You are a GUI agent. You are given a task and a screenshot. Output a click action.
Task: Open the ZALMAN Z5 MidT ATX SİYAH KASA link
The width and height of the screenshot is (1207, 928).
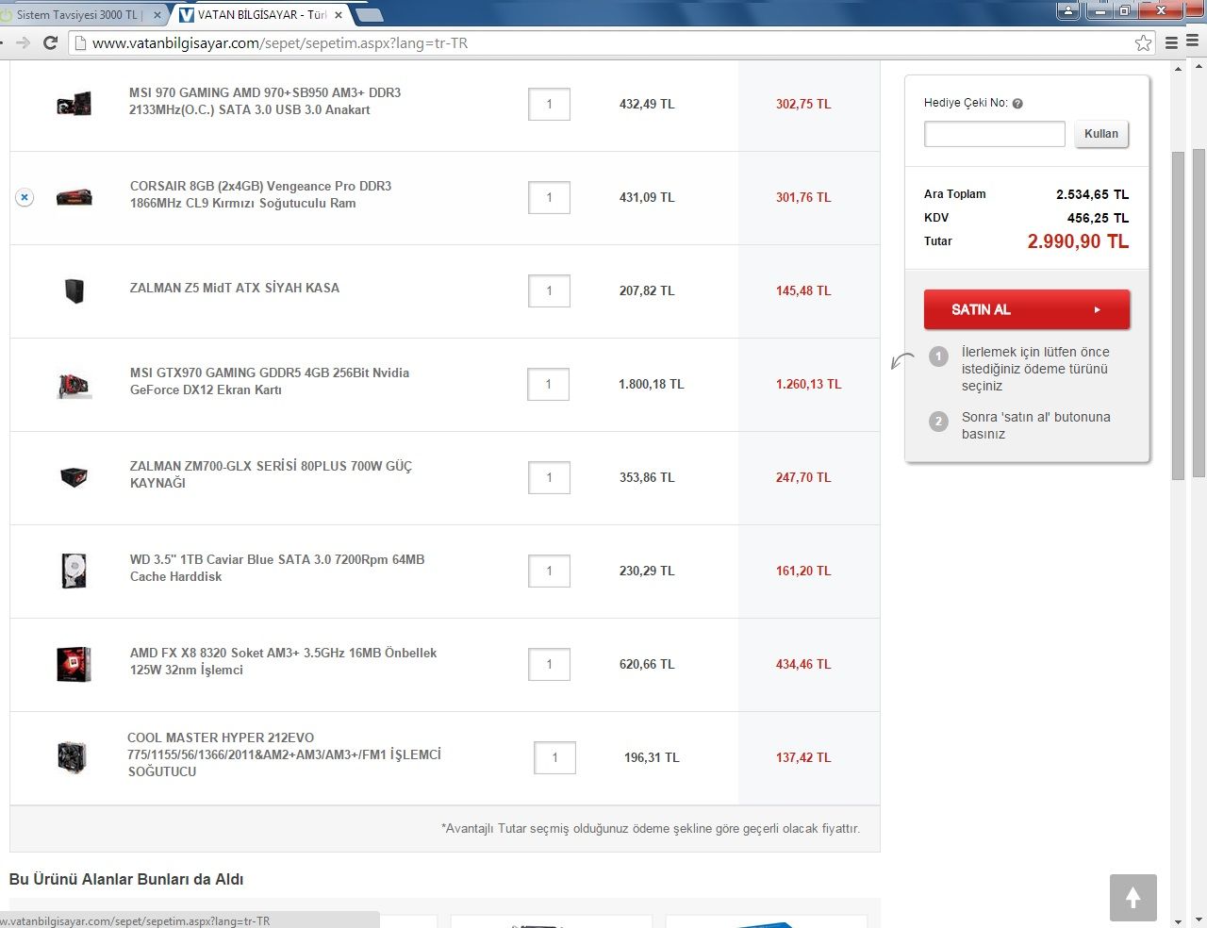click(235, 288)
